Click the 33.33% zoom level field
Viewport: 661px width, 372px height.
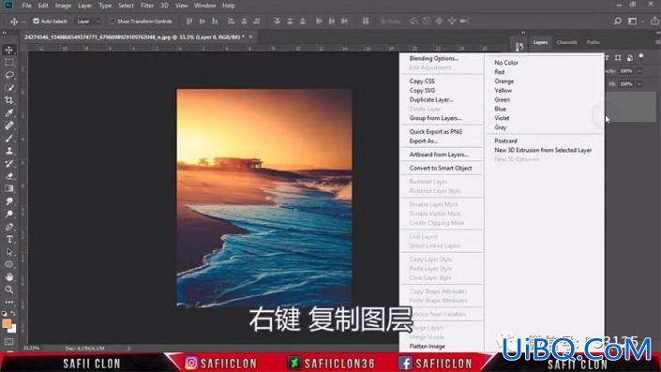(31, 349)
